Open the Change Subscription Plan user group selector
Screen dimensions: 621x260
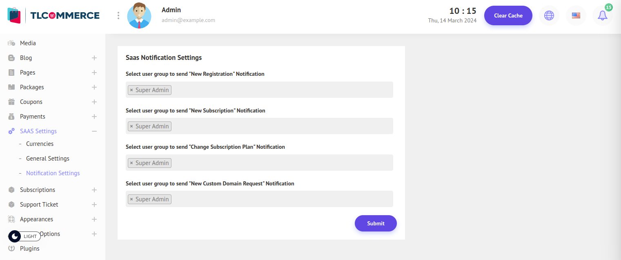click(x=282, y=163)
